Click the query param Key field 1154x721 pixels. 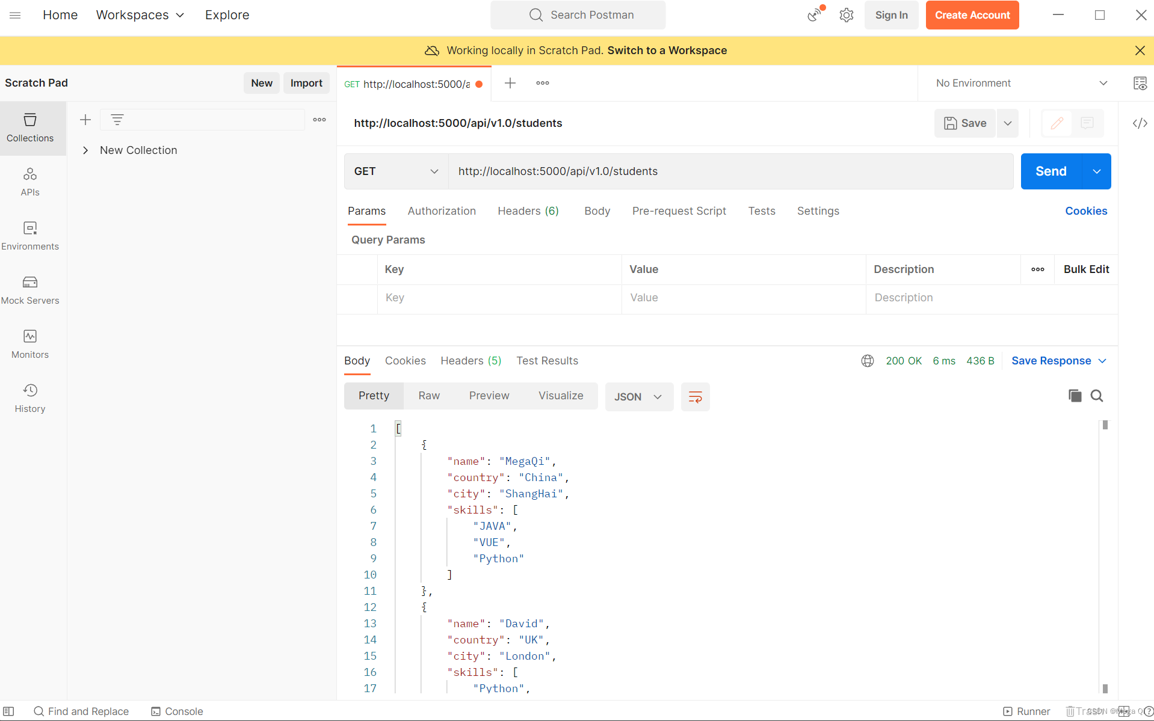pyautogui.click(x=499, y=298)
